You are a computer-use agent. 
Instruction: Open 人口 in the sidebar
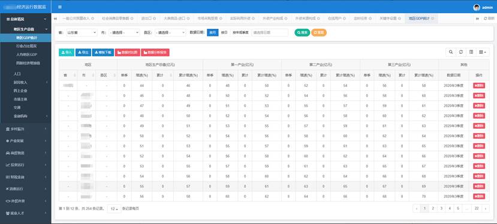(17, 74)
